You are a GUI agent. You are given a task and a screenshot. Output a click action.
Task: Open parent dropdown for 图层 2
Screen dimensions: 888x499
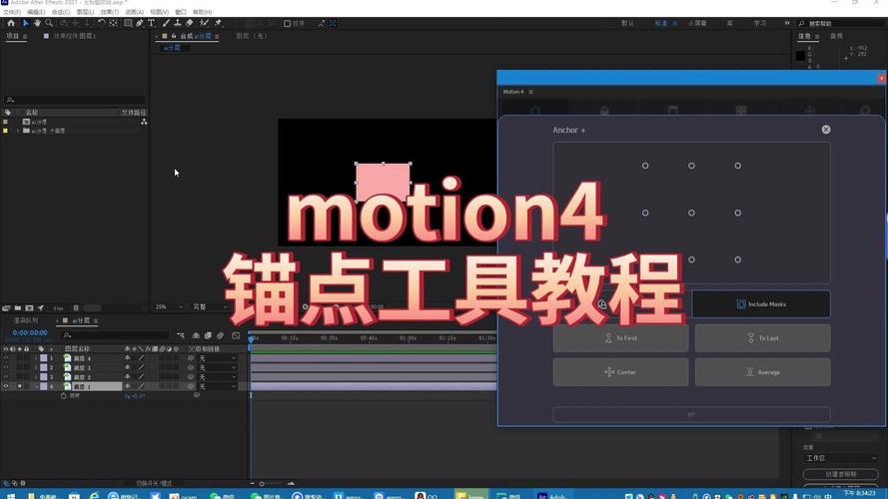(x=217, y=377)
